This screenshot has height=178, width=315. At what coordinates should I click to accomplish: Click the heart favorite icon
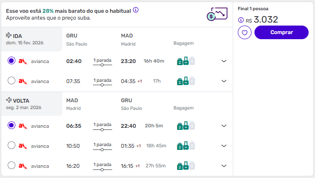tap(245, 32)
